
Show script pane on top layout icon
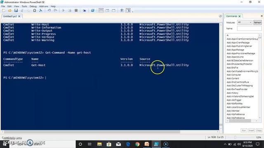(x=101, y=11)
